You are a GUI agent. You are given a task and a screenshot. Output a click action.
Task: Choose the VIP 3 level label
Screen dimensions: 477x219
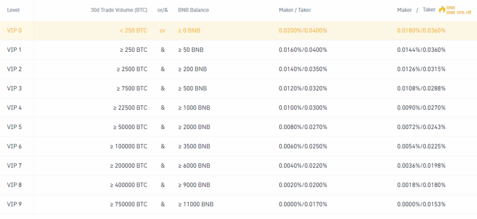click(14, 89)
